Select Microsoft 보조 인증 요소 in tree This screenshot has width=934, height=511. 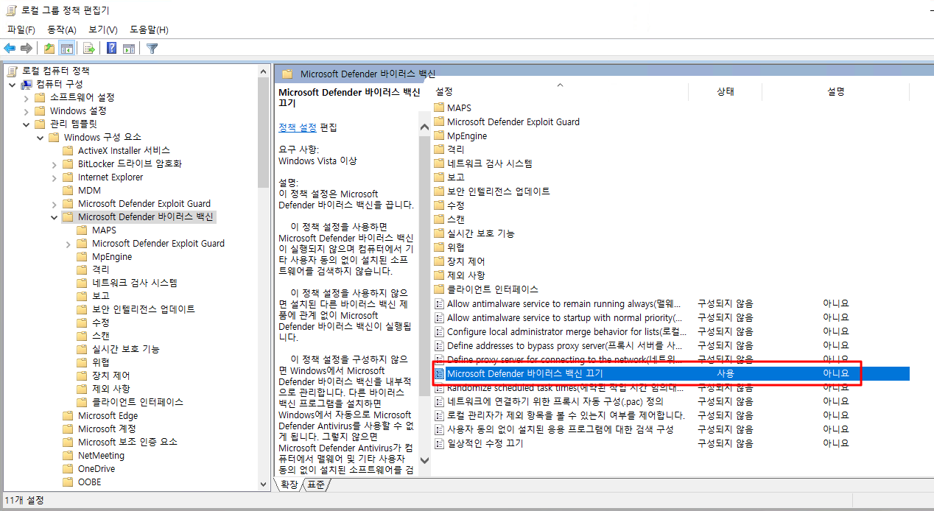[127, 442]
